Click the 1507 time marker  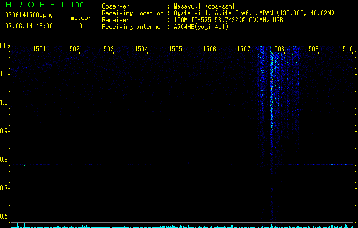(x=244, y=49)
